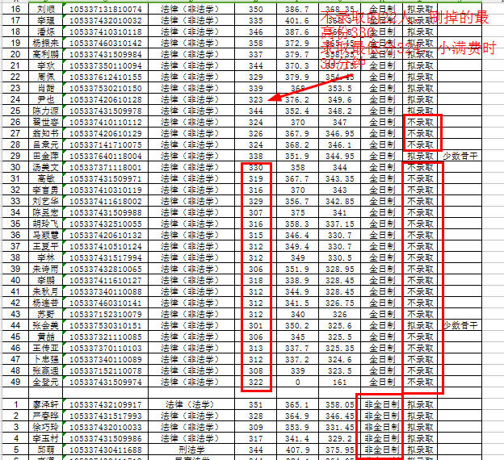Click the 少数骨干 note beside row 29

(x=460, y=156)
